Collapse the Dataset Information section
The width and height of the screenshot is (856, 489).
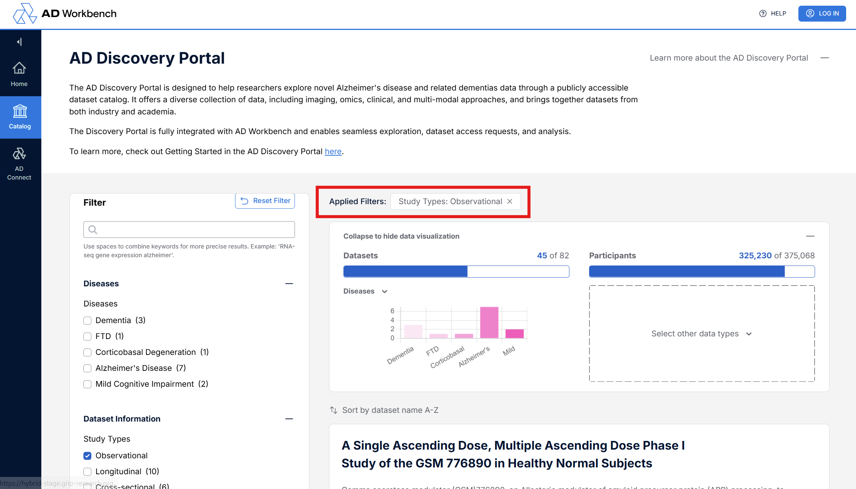(289, 419)
